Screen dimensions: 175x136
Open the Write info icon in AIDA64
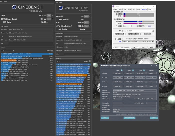(x=133, y=70)
